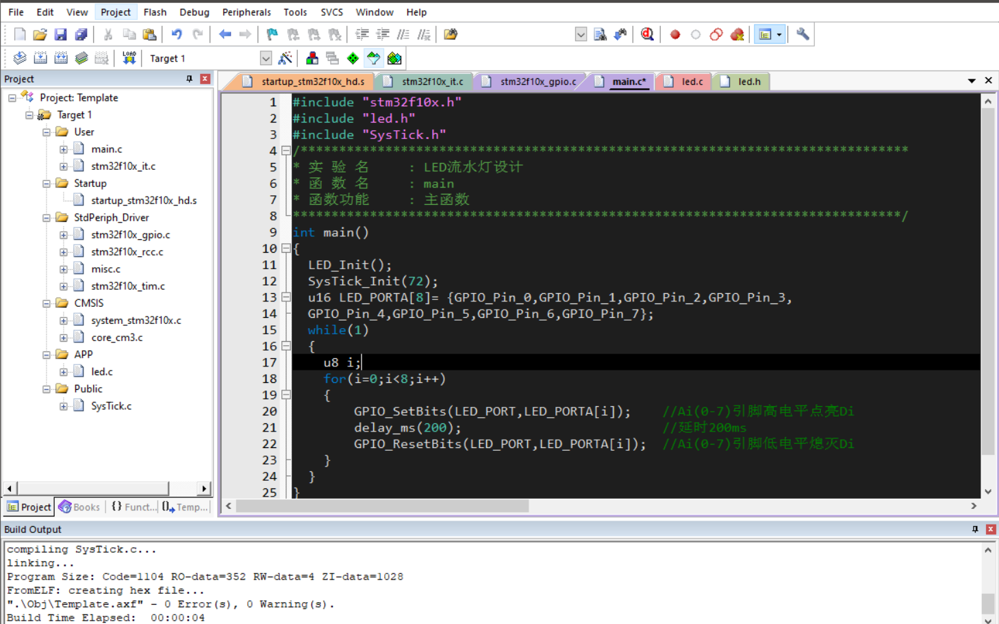The width and height of the screenshot is (999, 624).
Task: Select core_cm3.c in project tree
Action: pos(117,338)
